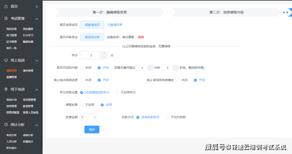Open 教室管理 in the sidebar
This screenshot has width=292, height=154.
(x=28, y=106)
